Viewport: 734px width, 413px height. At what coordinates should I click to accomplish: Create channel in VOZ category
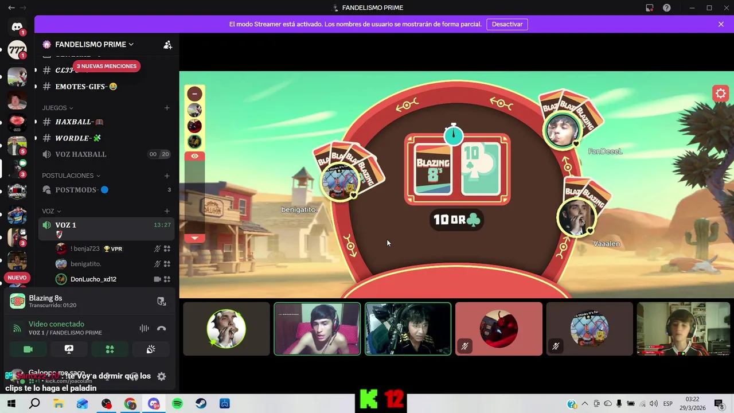(167, 211)
